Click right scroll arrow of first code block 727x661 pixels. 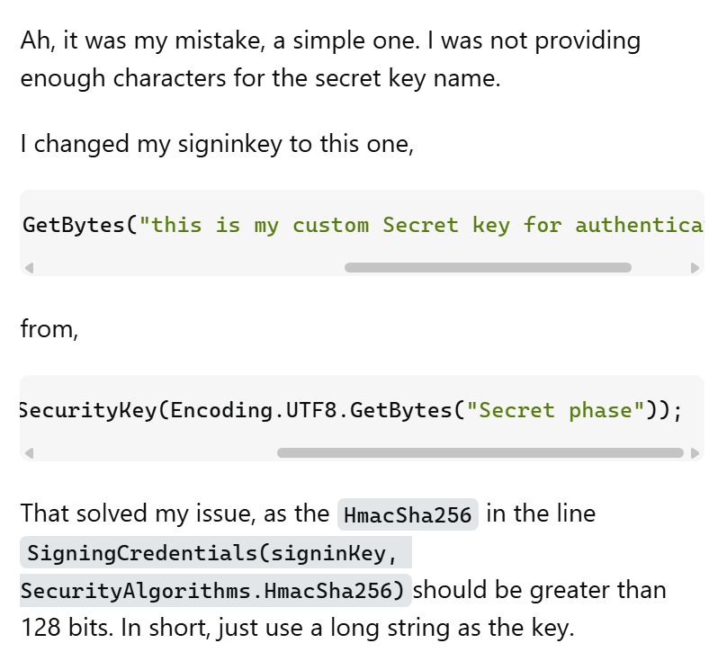[695, 268]
